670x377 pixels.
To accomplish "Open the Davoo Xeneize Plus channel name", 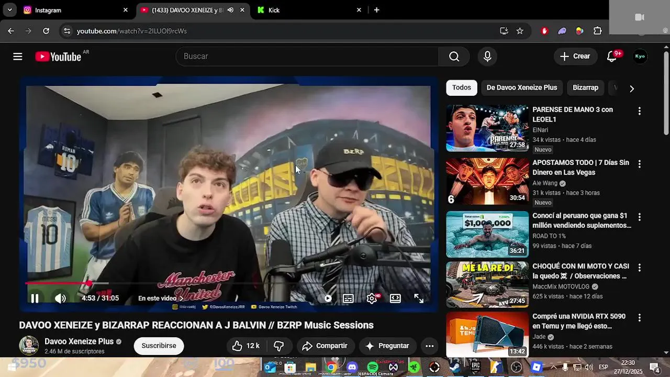I will coord(79,341).
